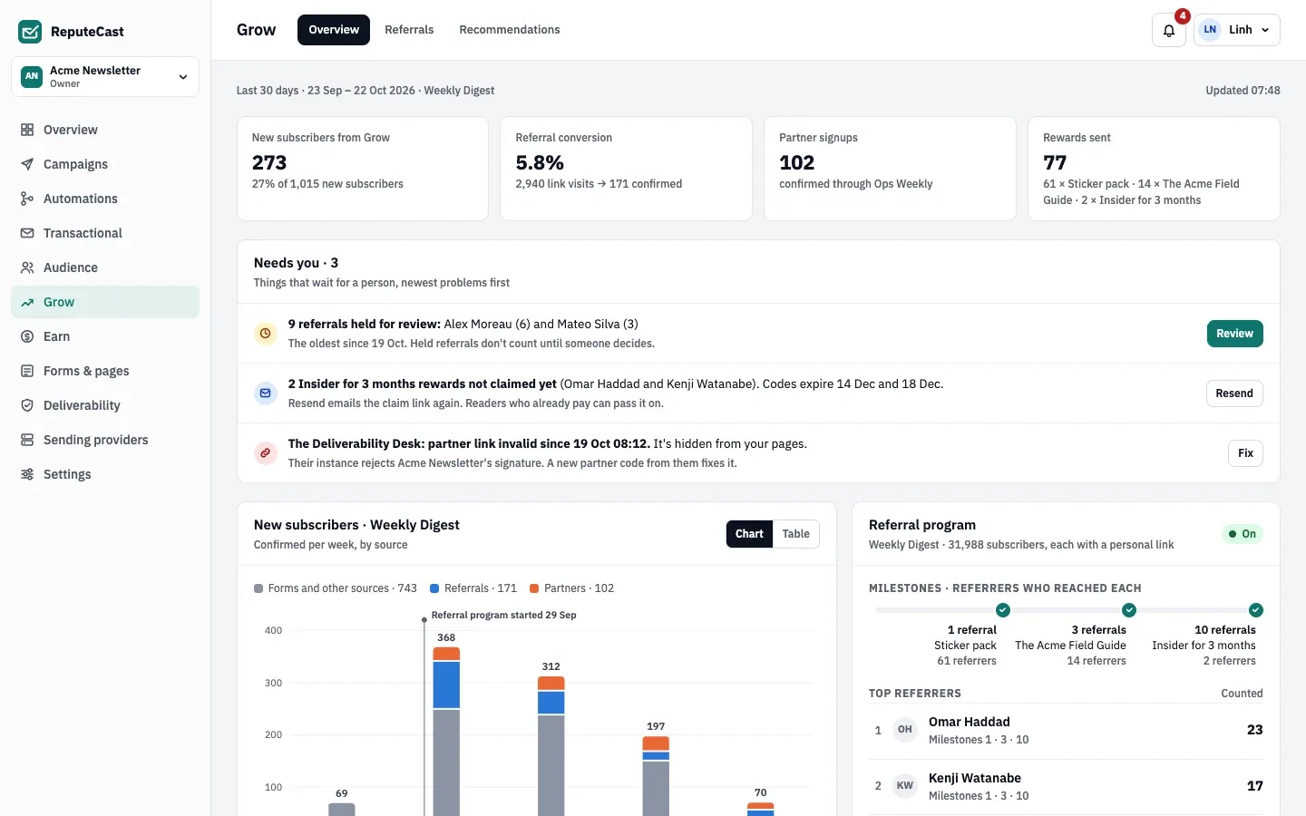Go to Audience in the sidebar
The height and width of the screenshot is (816, 1306).
click(x=105, y=267)
